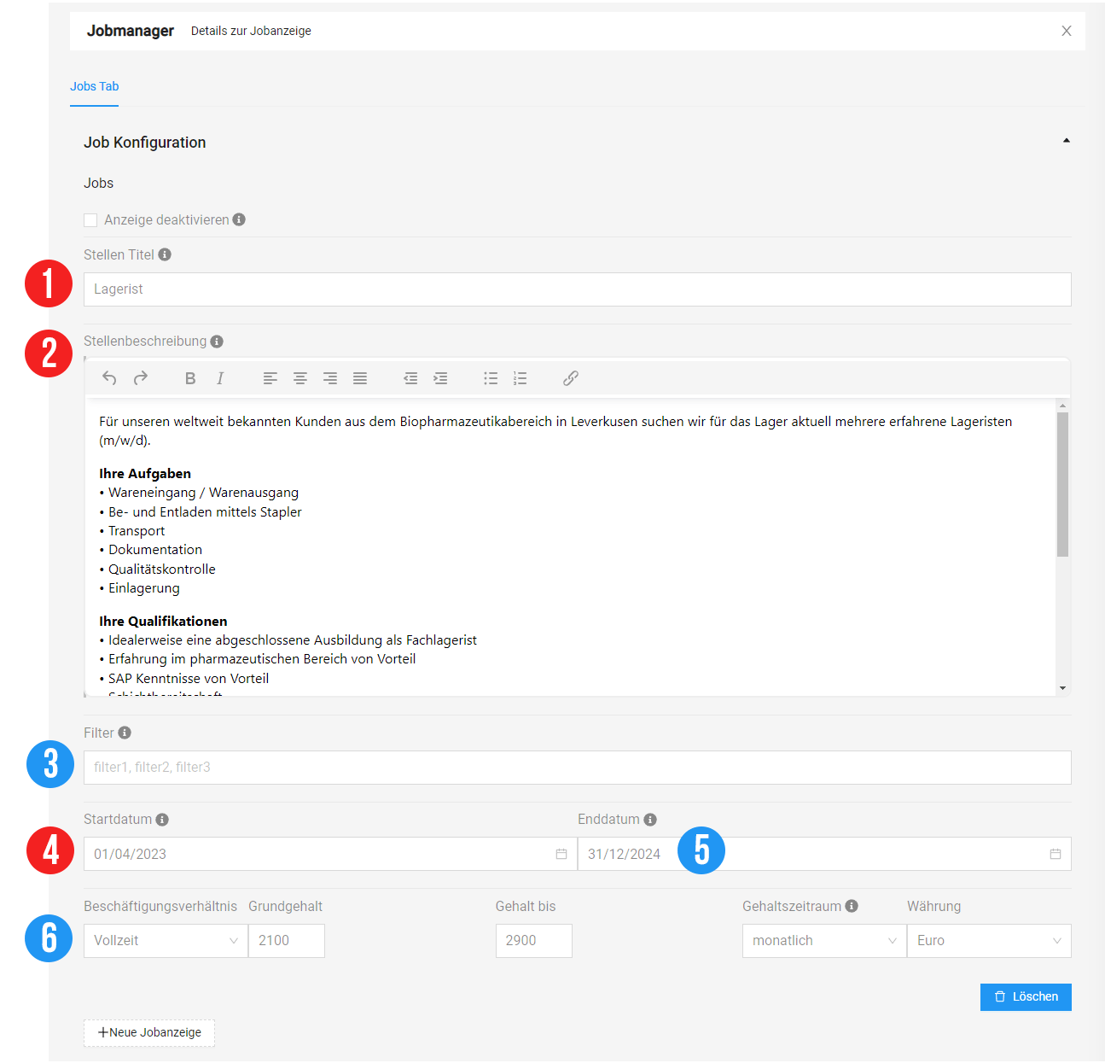Viewport: 1105px width, 1063px height.
Task: Click the redo arrow in editor toolbar
Action: 141,378
